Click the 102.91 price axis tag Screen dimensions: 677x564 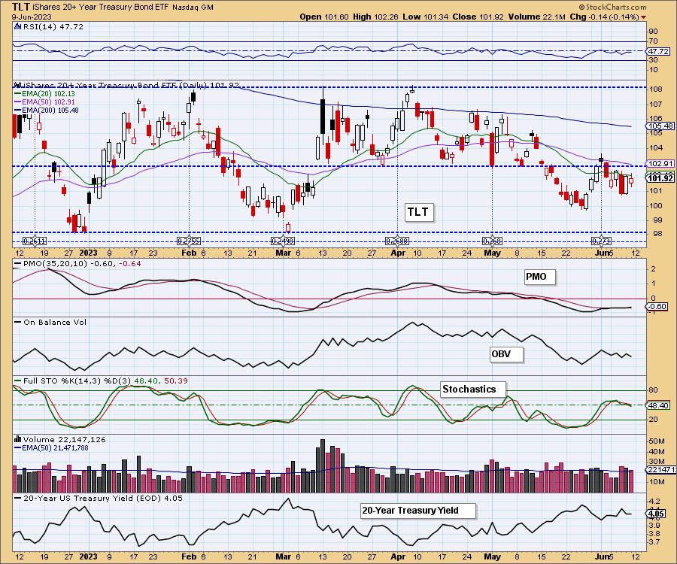pyautogui.click(x=660, y=163)
